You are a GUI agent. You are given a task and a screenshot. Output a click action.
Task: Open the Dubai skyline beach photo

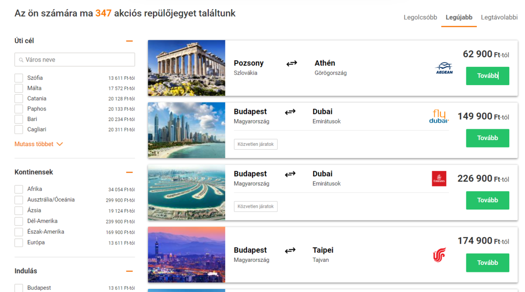pos(186,130)
